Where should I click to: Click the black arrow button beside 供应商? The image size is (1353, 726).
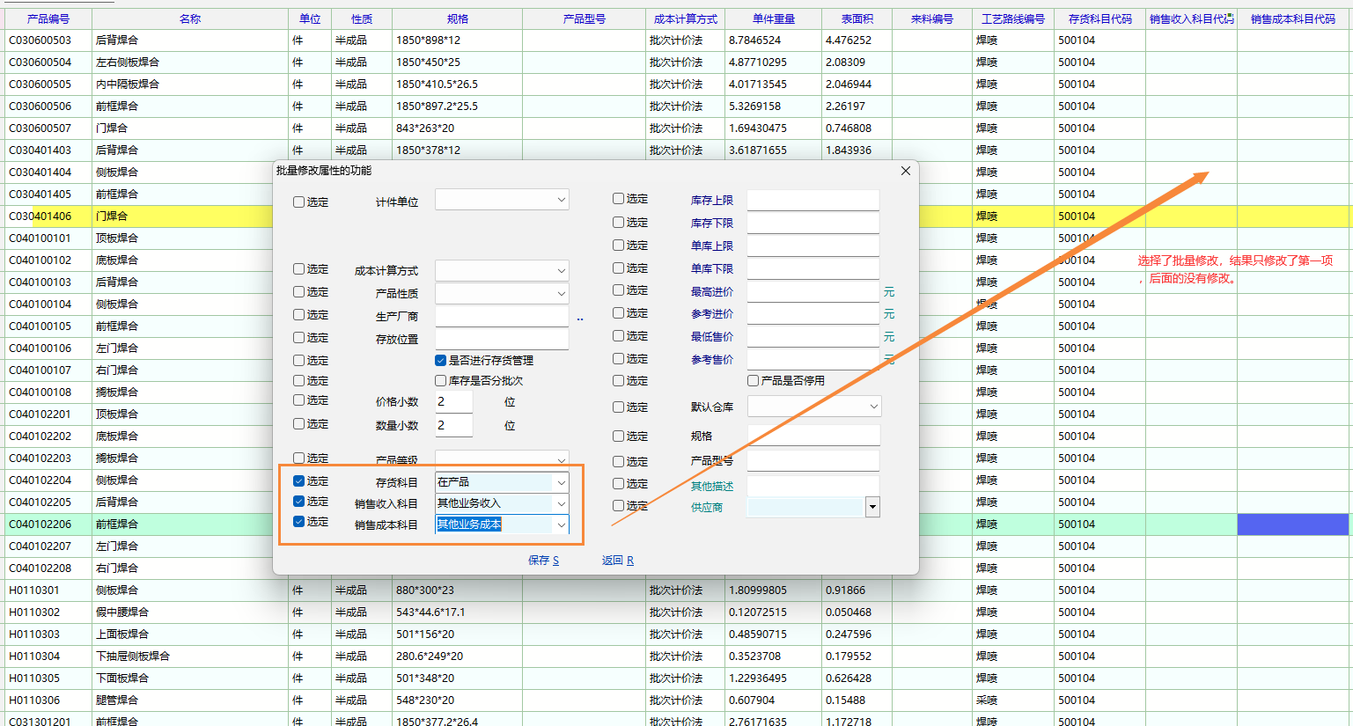pos(872,507)
